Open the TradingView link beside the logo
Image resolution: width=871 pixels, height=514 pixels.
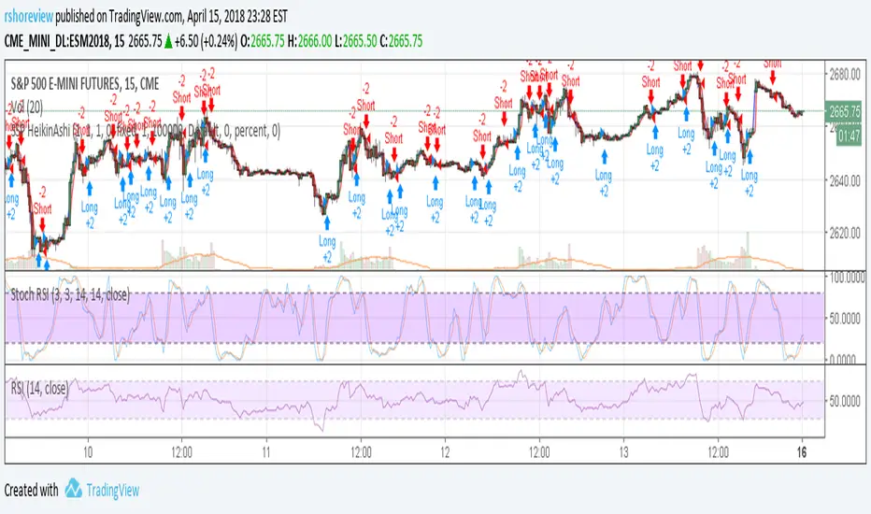point(112,490)
